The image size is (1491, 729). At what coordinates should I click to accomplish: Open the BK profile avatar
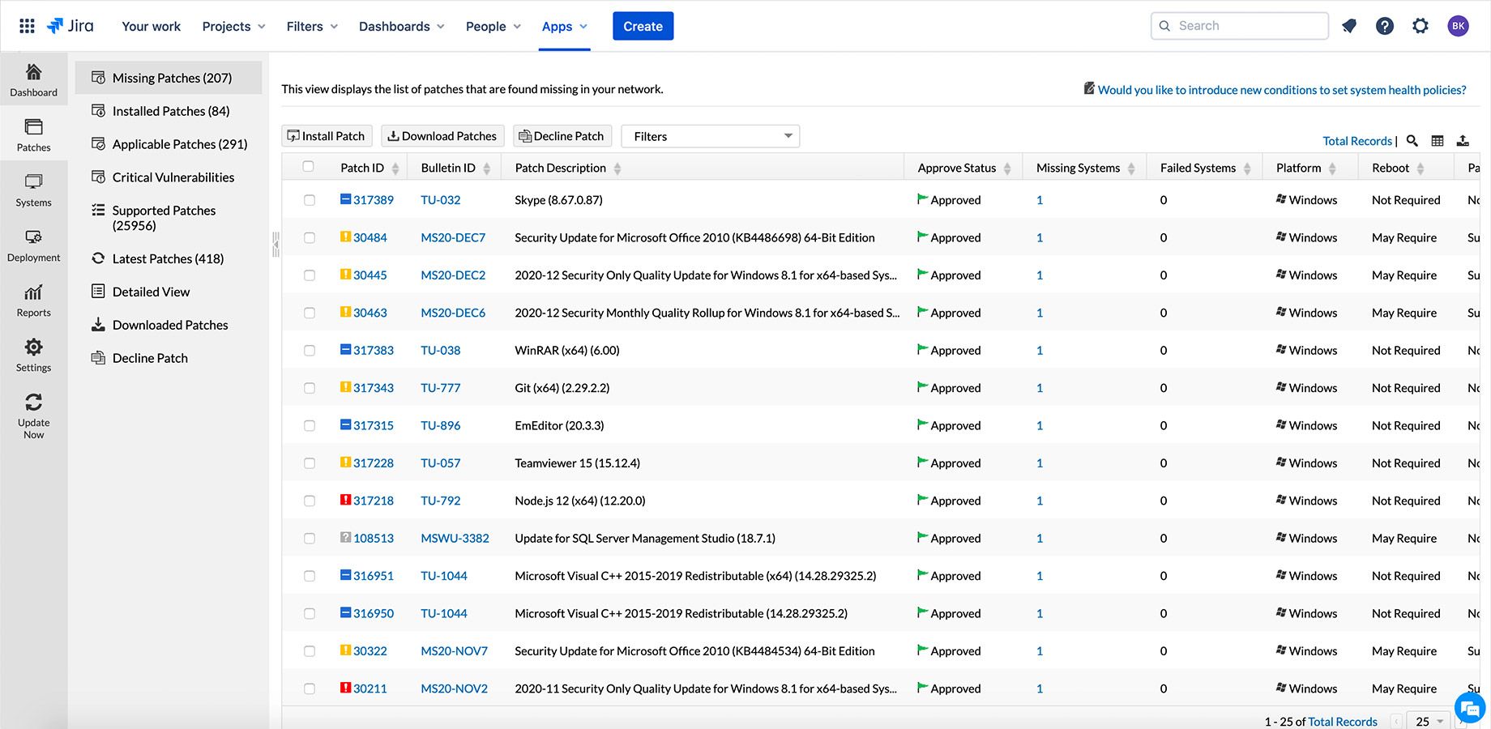(1458, 26)
